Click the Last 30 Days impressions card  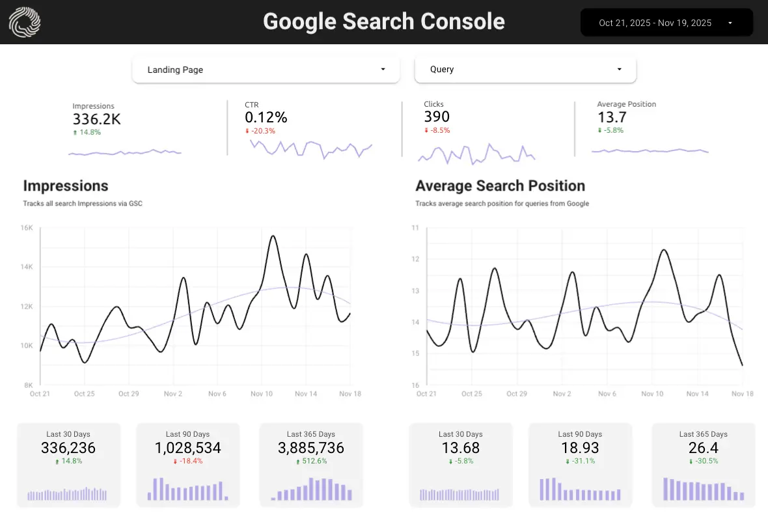(68, 464)
